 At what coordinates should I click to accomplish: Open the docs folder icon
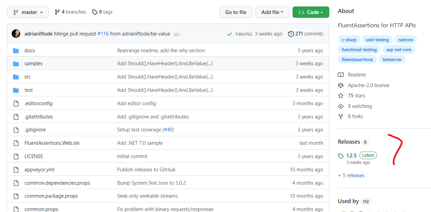tap(16, 50)
